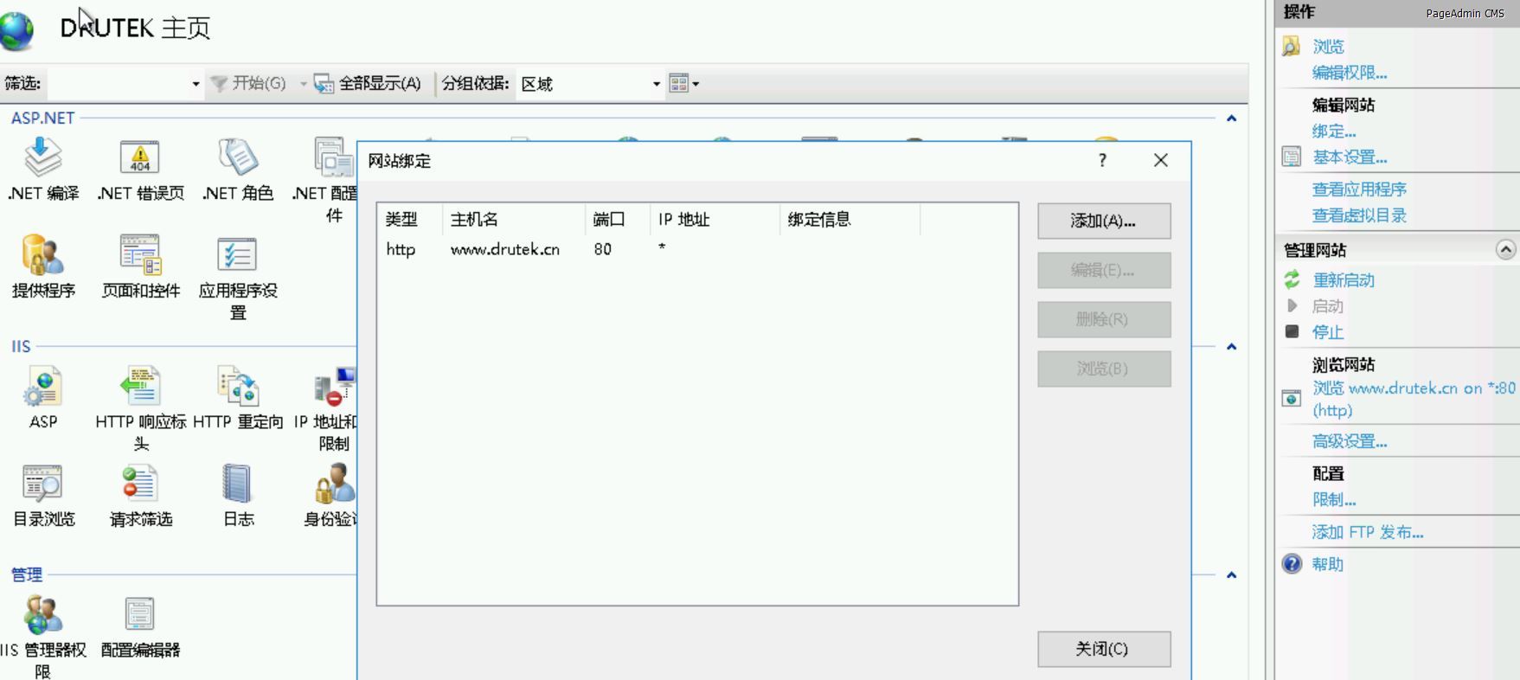Click the 基本设置 document icon

tap(1292, 157)
